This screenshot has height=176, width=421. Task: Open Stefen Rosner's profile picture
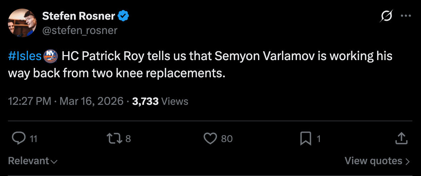tap(21, 22)
